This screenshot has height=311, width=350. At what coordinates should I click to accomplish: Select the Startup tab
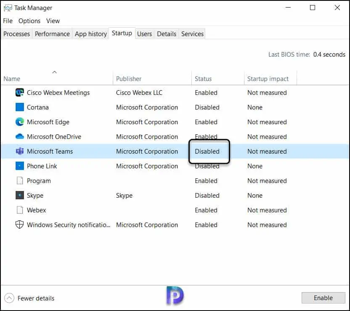122,33
